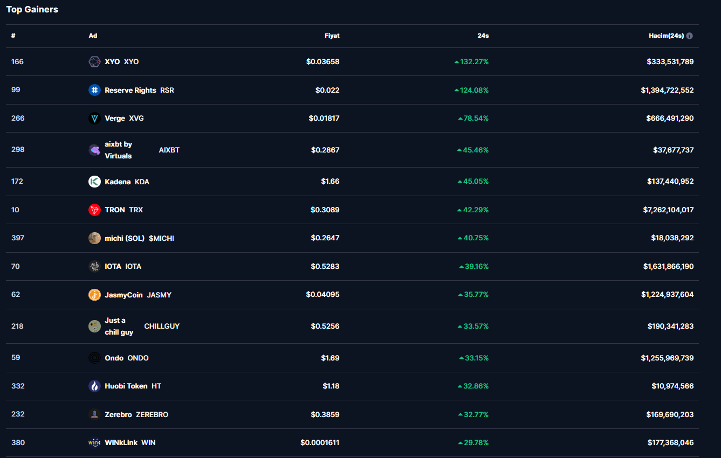This screenshot has height=458, width=721.
Task: Click the Huobi Token flame icon
Action: point(94,386)
